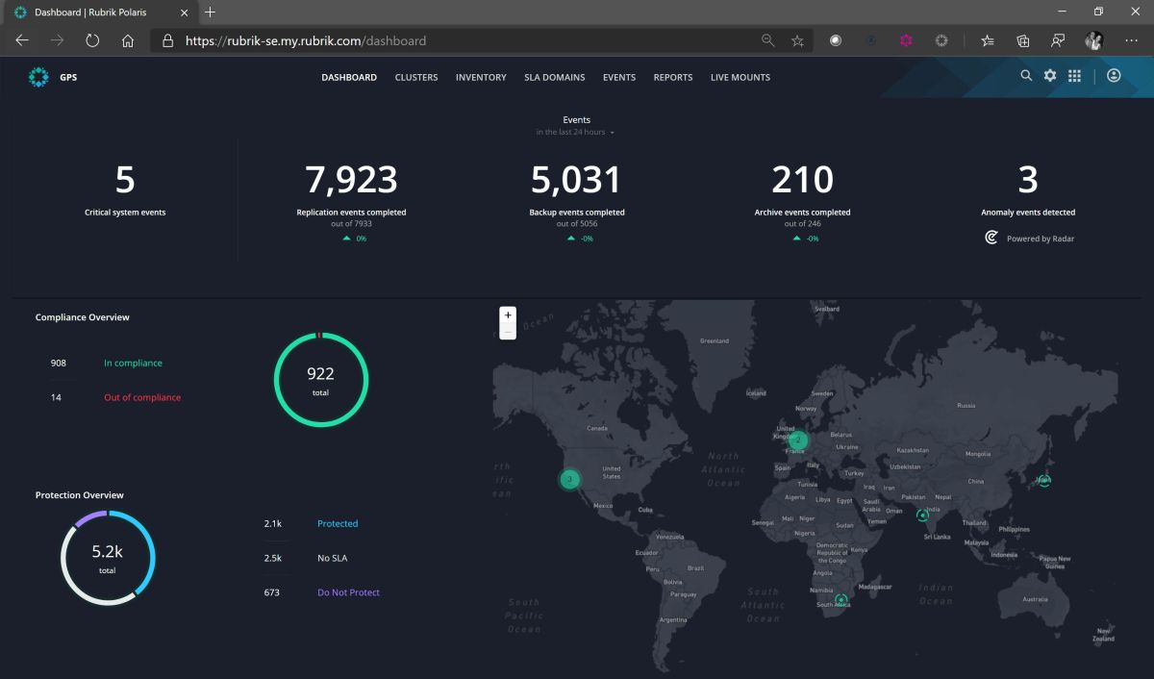Image resolution: width=1154 pixels, height=679 pixels.
Task: Select the cluster marker near the United Kingdom
Action: [x=798, y=439]
